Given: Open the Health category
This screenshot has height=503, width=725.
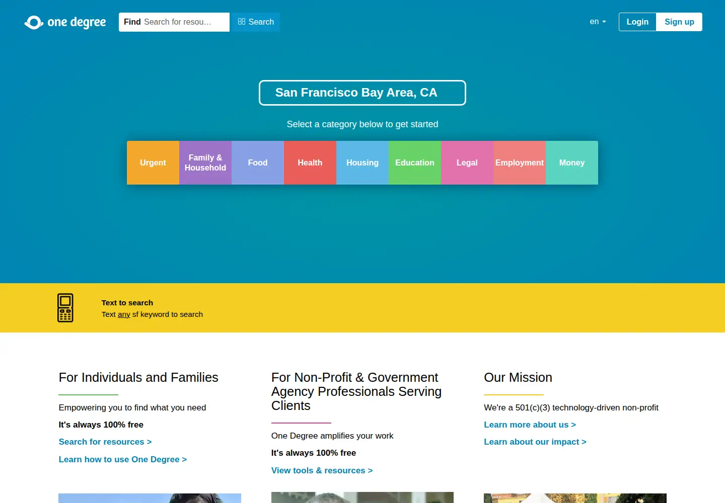Looking at the screenshot, I should (310, 162).
